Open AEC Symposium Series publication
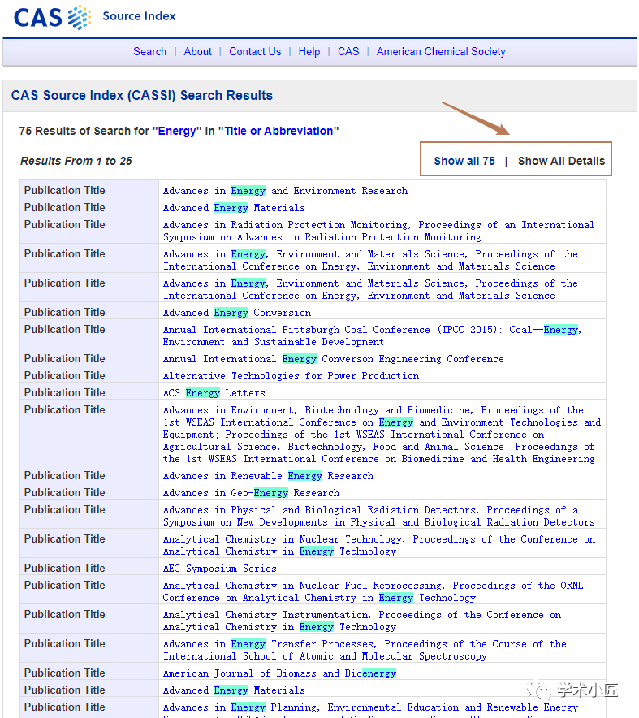This screenshot has width=639, height=718. point(220,569)
